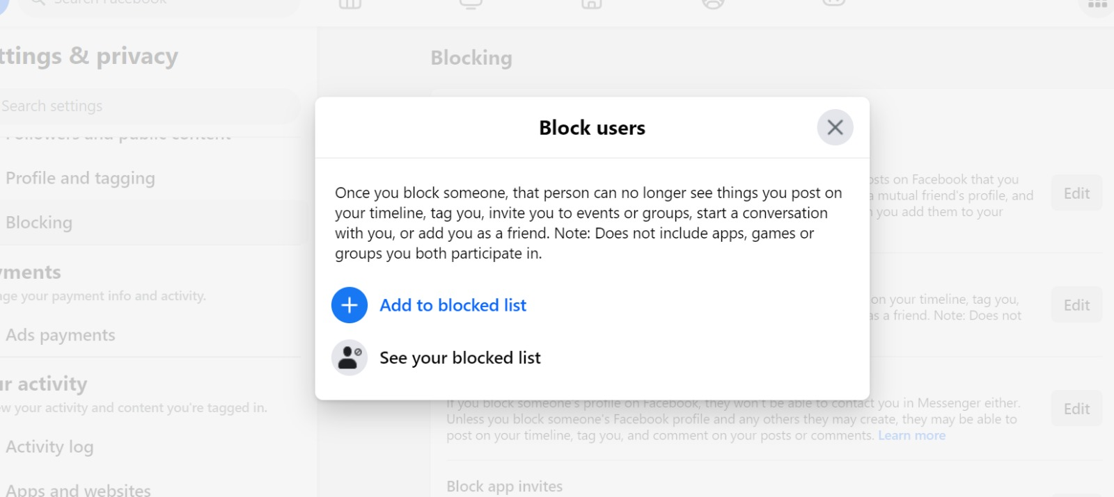Open See your blocked list

tap(460, 358)
